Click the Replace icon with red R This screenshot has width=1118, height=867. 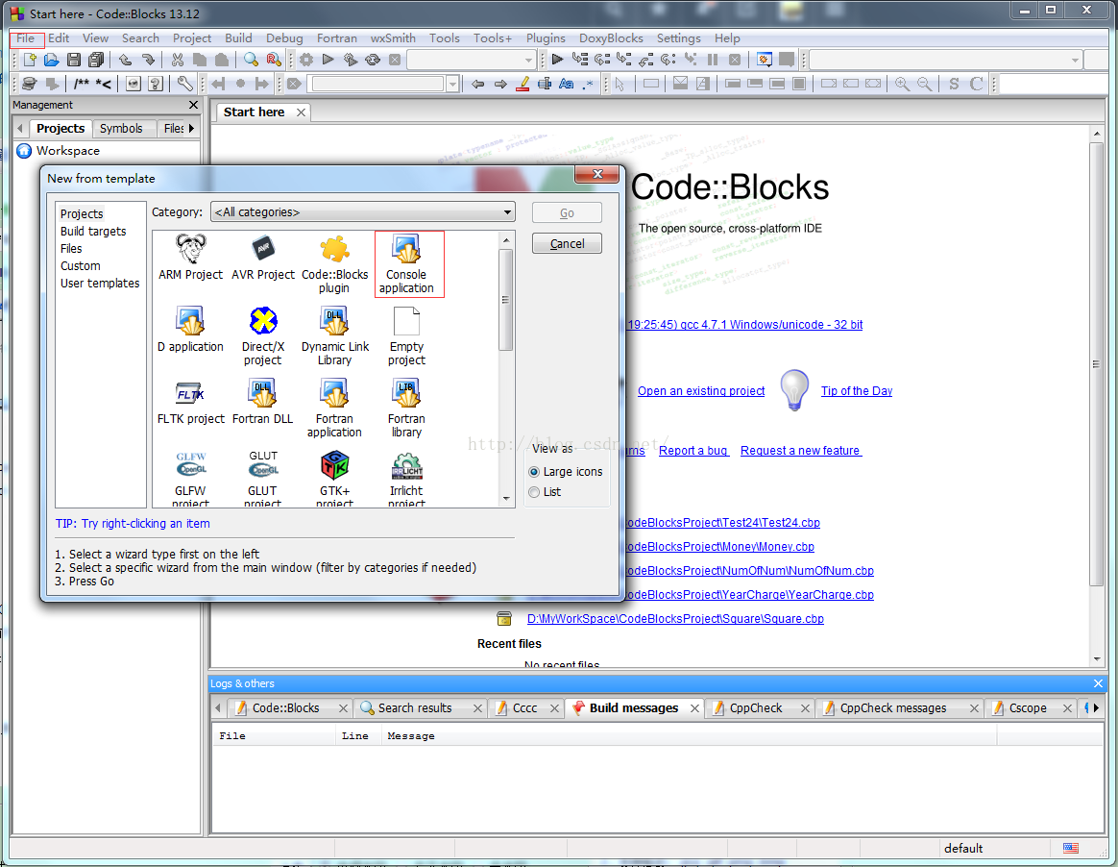point(273,60)
